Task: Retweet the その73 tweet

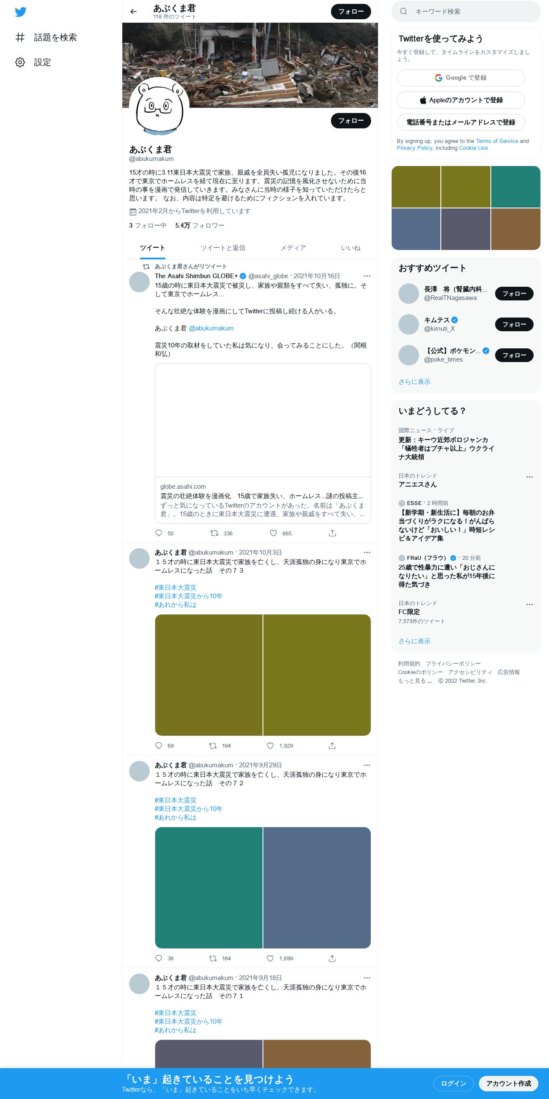Action: tap(220, 746)
